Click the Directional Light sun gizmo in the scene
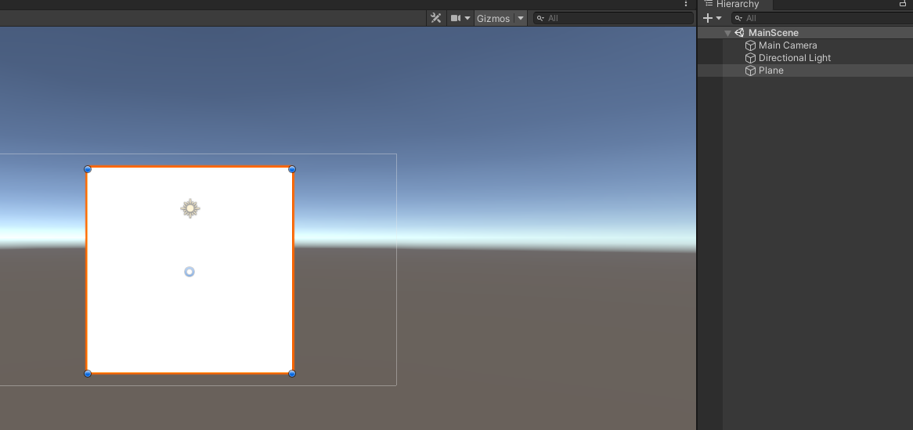Screen dimensions: 913x430 189,208
